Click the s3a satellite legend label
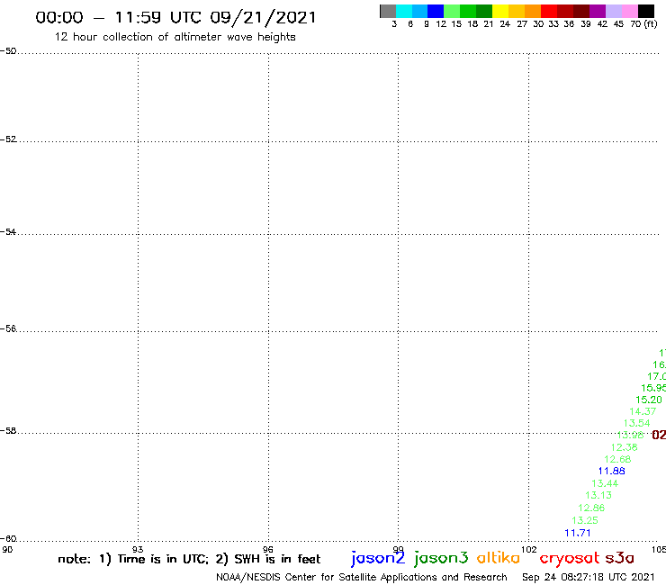 click(619, 558)
